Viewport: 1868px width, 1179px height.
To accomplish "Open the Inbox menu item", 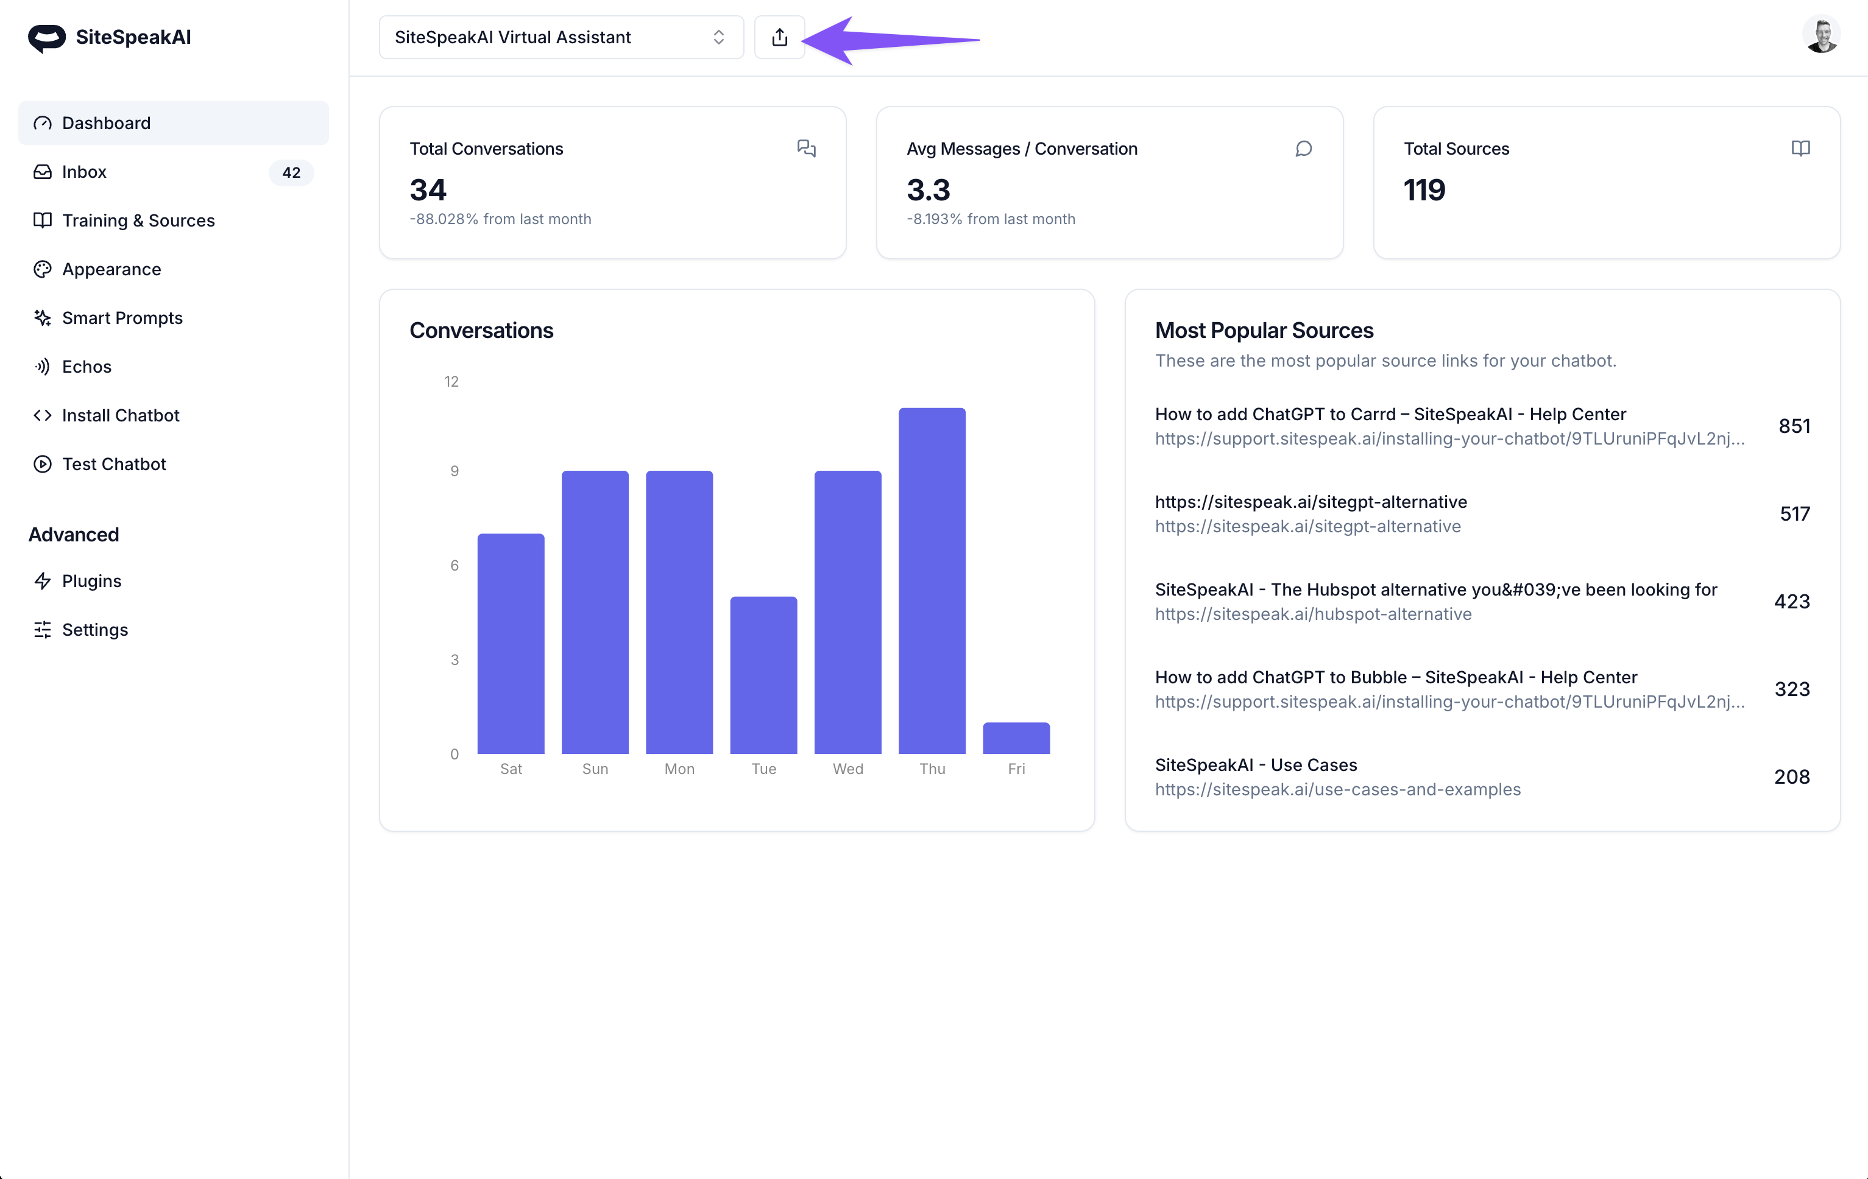I will click(84, 172).
